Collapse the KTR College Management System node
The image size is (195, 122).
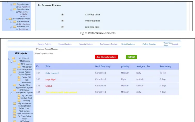(x=11, y=93)
